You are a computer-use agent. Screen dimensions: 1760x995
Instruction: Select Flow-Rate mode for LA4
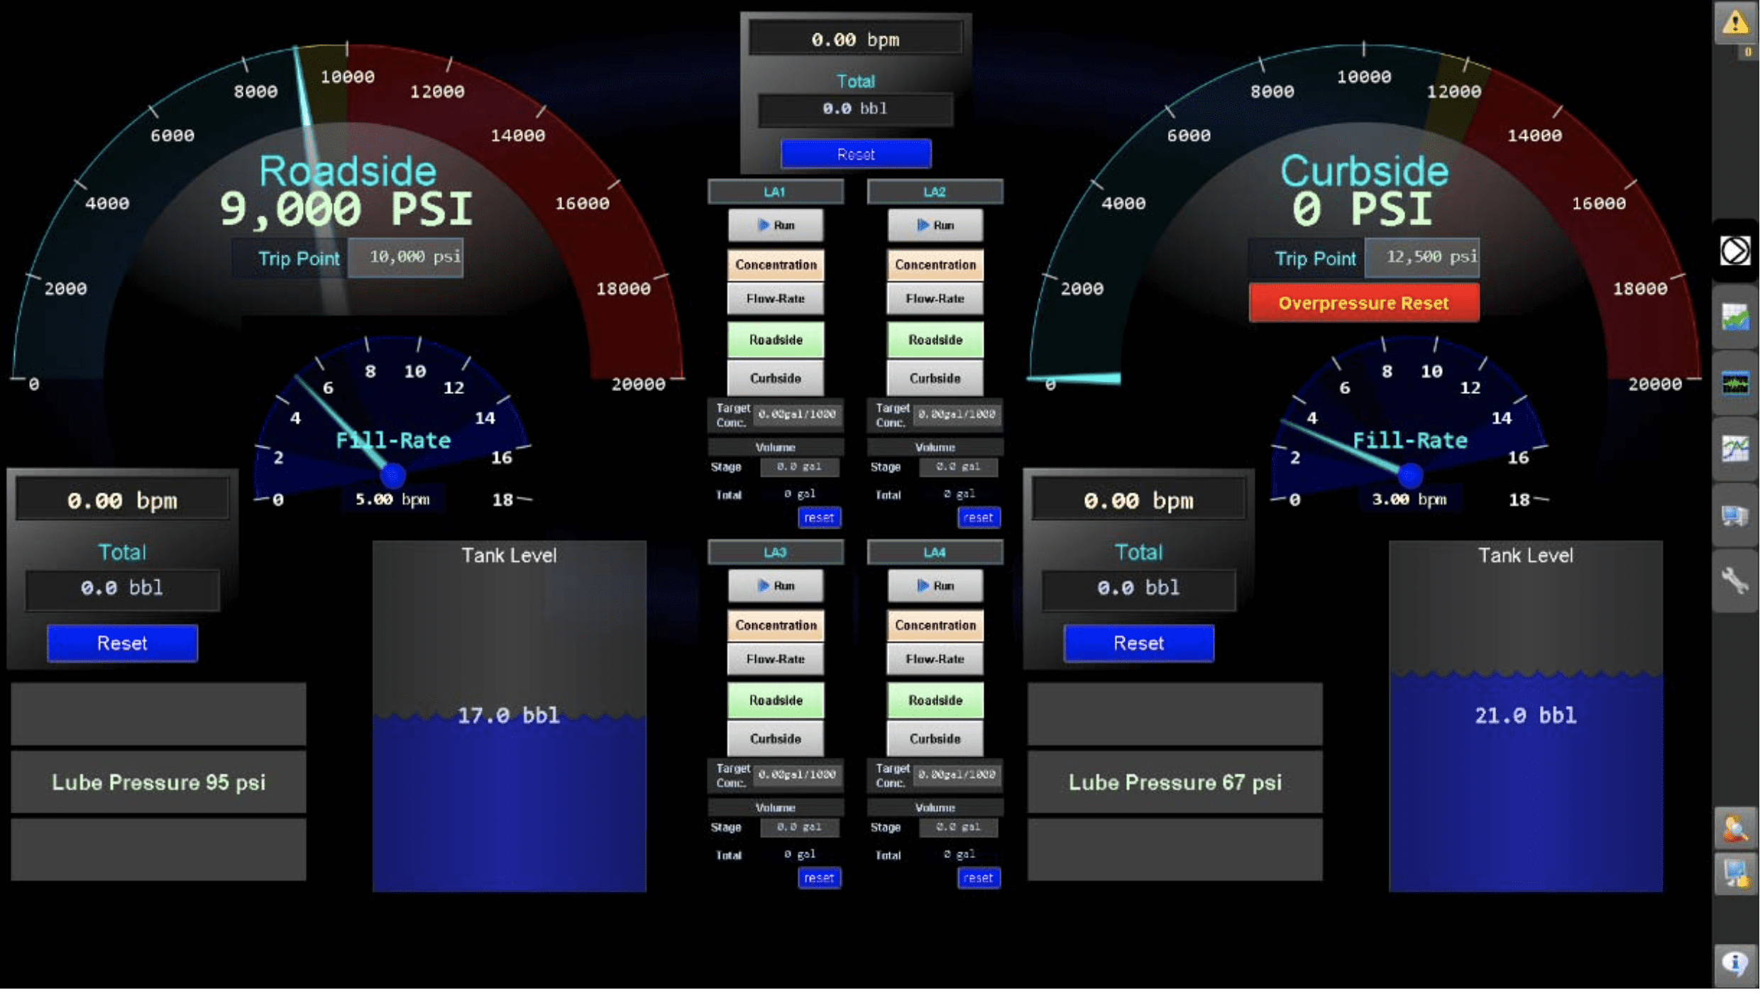935,659
